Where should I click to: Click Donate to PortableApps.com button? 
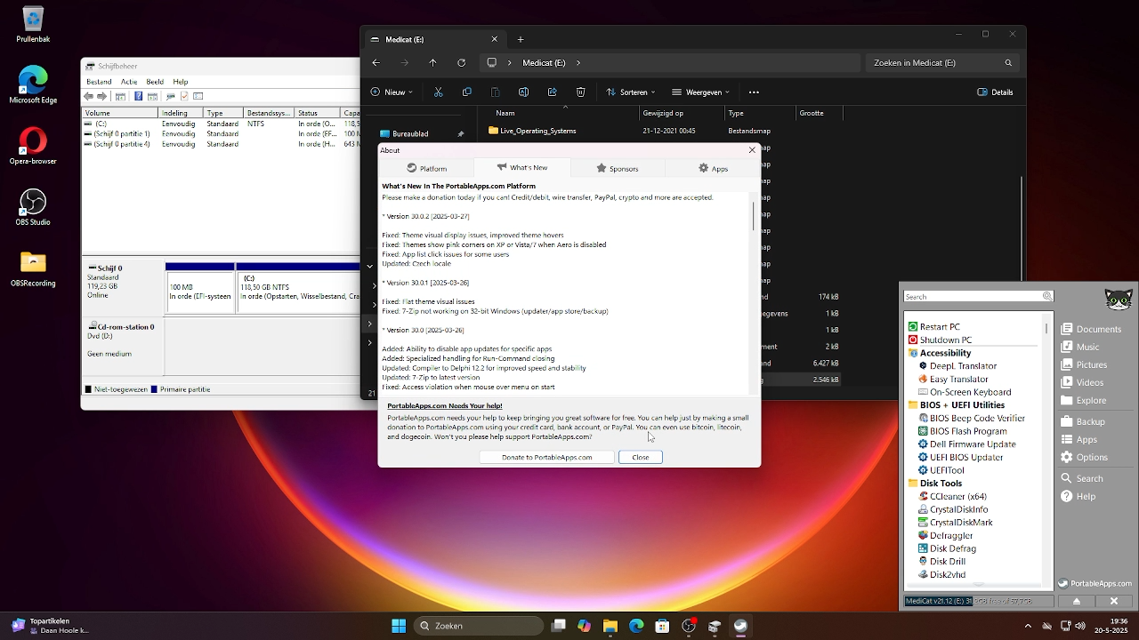coord(546,457)
